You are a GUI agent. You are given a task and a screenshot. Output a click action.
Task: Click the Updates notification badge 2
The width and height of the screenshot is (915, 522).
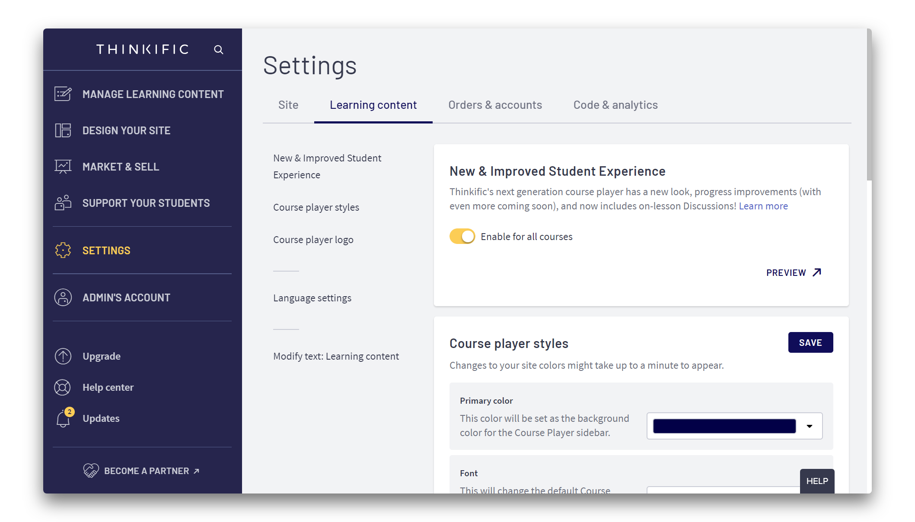[x=69, y=411]
